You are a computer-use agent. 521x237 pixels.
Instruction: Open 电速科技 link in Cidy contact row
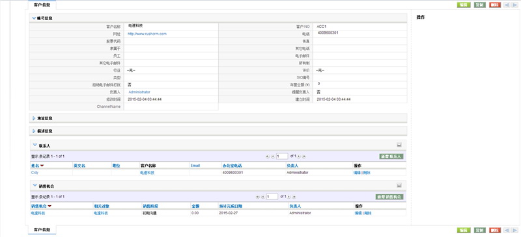(147, 173)
